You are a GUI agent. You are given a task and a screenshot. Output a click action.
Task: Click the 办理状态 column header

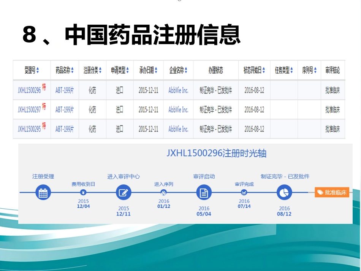coord(216,70)
